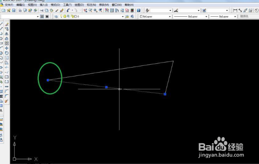Click the Match Properties brush icon
The image size is (259, 164).
pyautogui.click(x=57, y=10)
